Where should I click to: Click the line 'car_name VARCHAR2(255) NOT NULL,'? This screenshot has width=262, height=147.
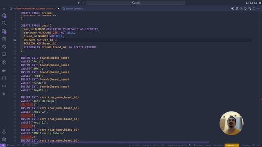click(50, 33)
